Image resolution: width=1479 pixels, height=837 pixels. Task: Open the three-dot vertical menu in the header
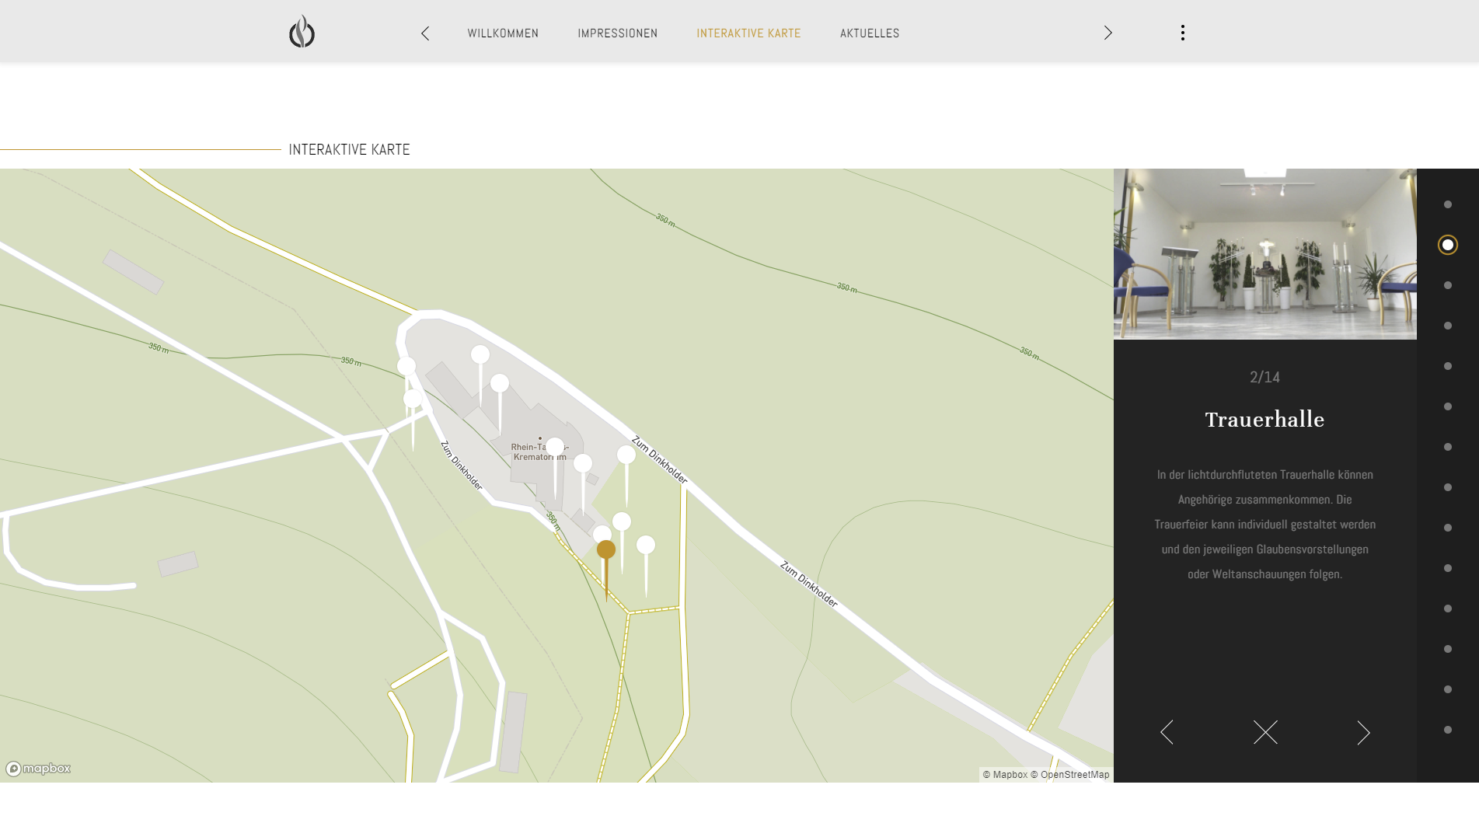[1182, 33]
